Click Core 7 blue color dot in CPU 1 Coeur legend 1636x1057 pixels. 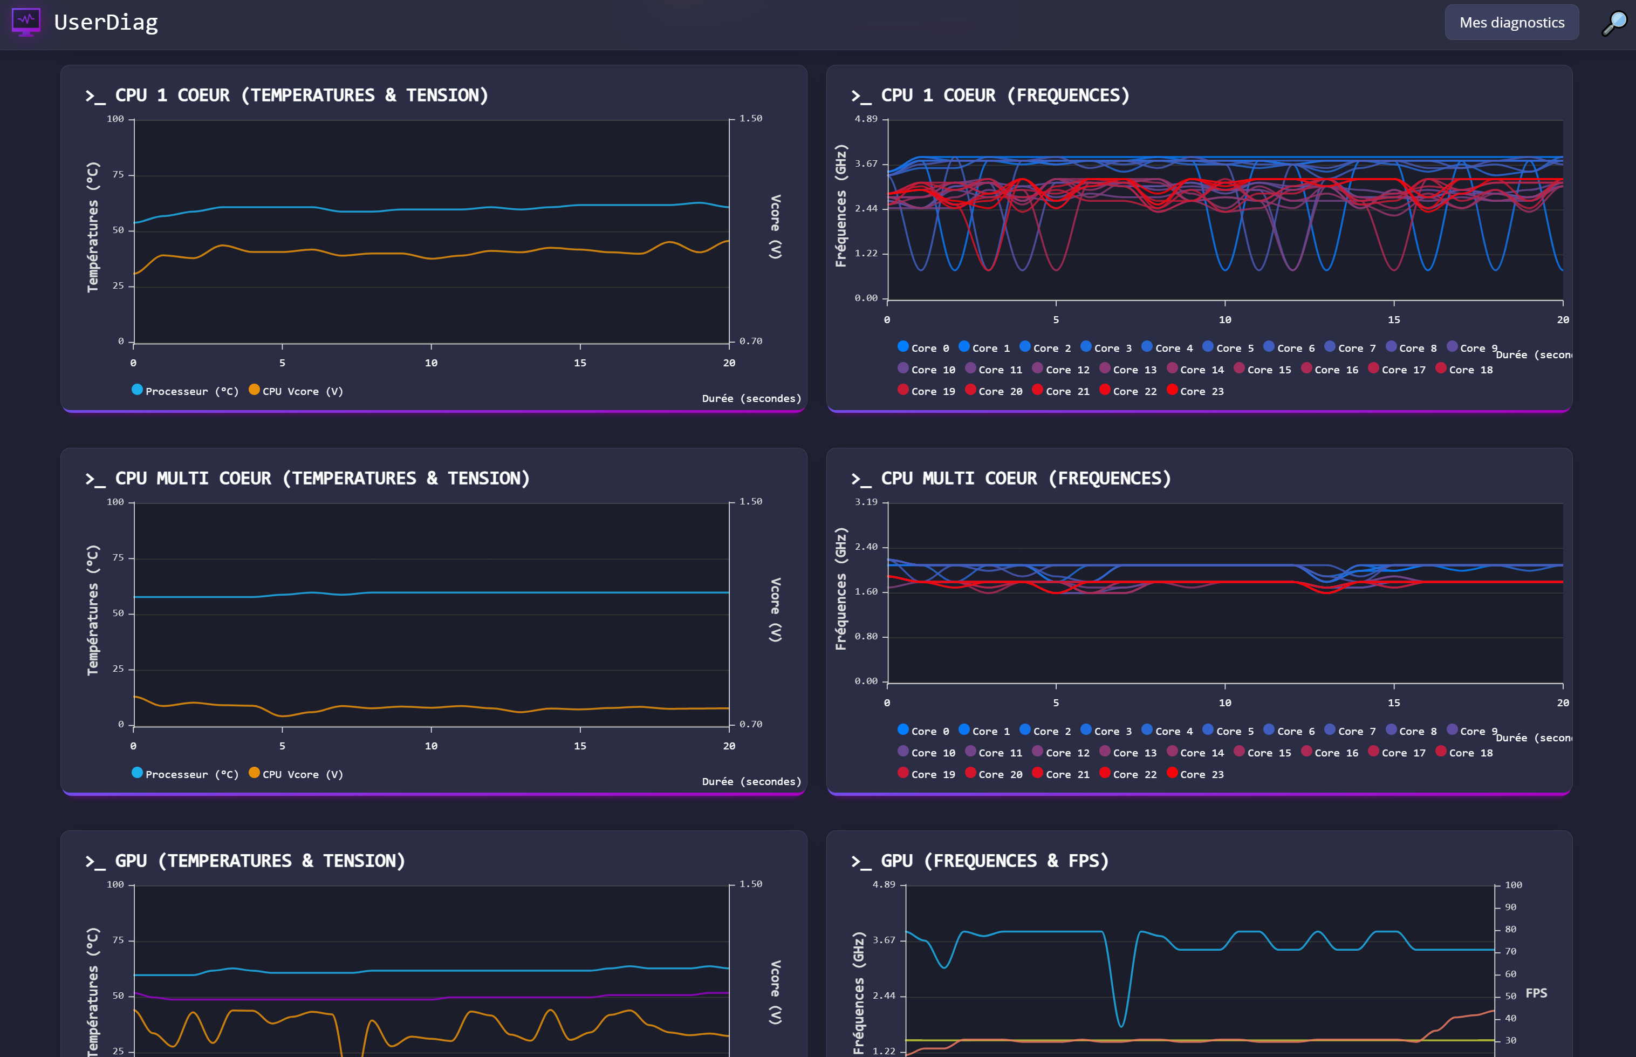1330,346
